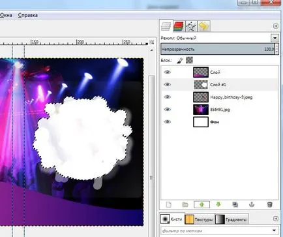Click the Слой #1 layer name
Image resolution: width=283 pixels, height=237 pixels.
[218, 84]
